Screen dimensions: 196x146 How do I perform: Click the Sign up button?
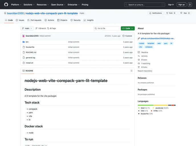tap(181, 5)
